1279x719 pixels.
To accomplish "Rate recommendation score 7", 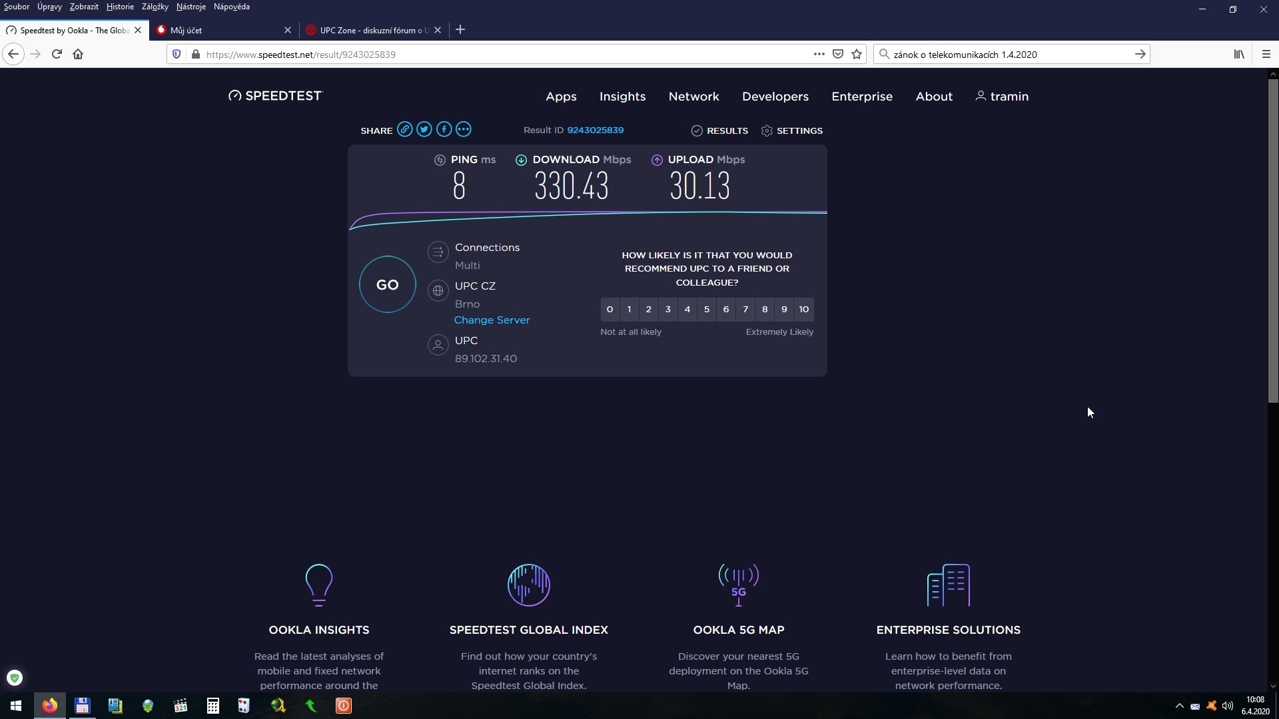I will click(745, 309).
